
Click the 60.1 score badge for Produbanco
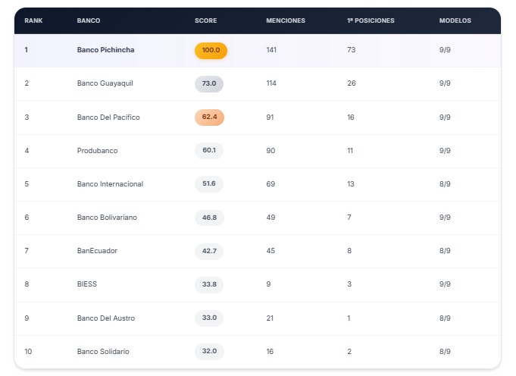209,151
